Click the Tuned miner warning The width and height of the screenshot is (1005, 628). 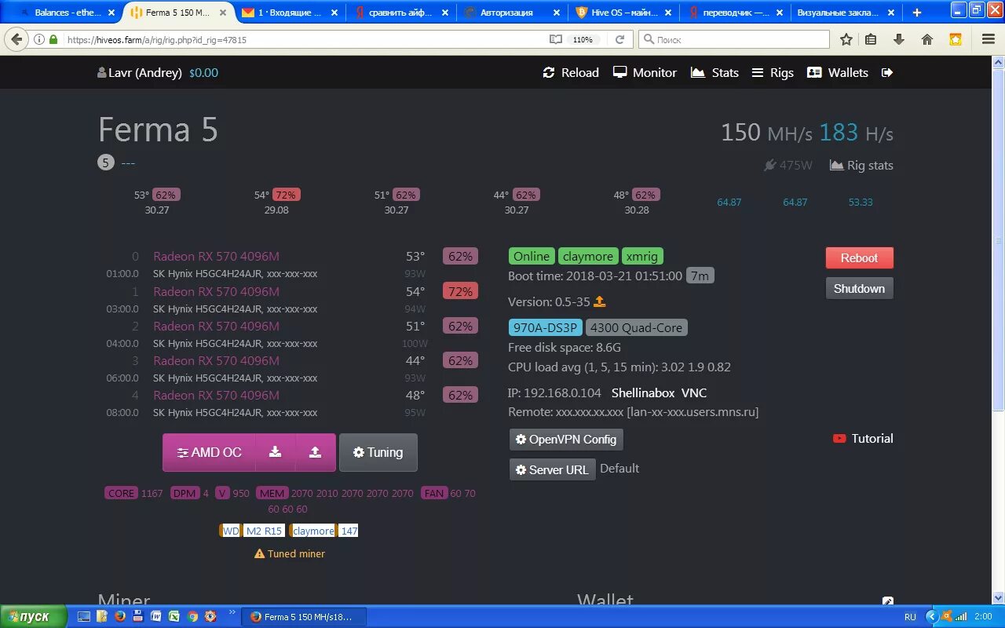pos(290,553)
